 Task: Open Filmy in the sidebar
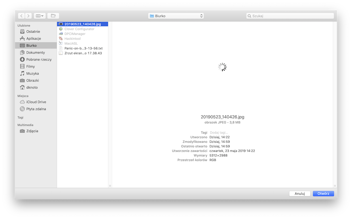pos(36,66)
